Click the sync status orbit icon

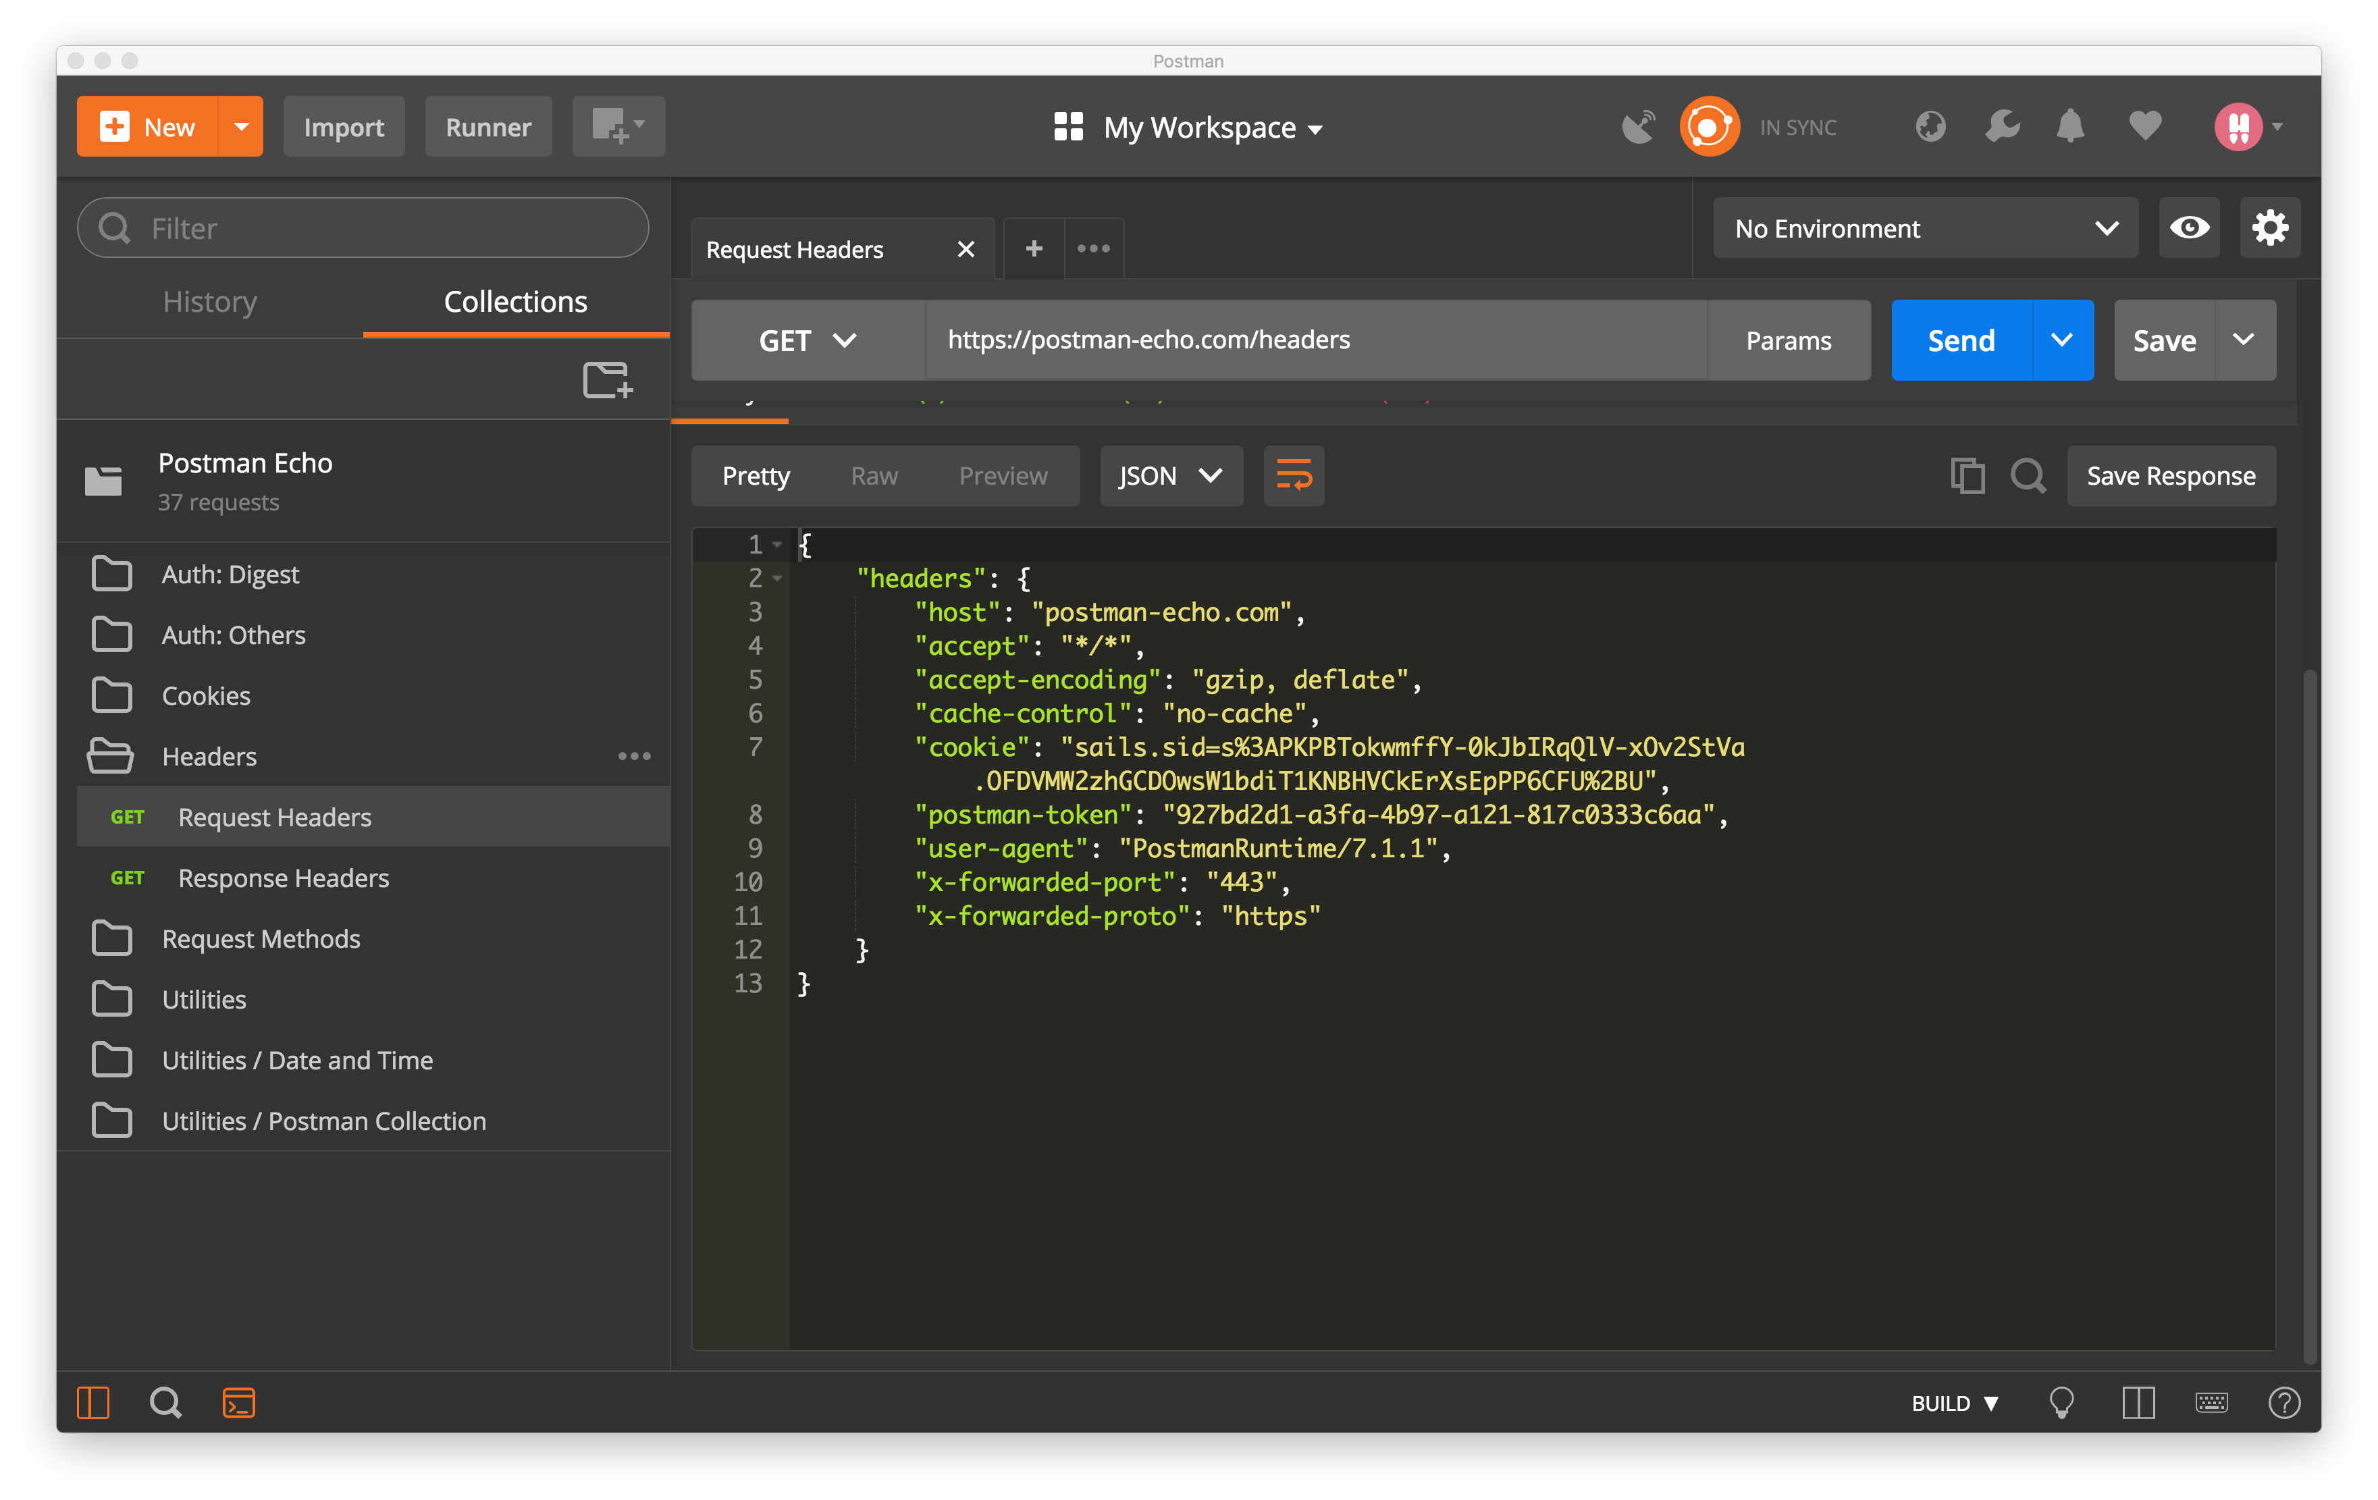coord(1710,126)
